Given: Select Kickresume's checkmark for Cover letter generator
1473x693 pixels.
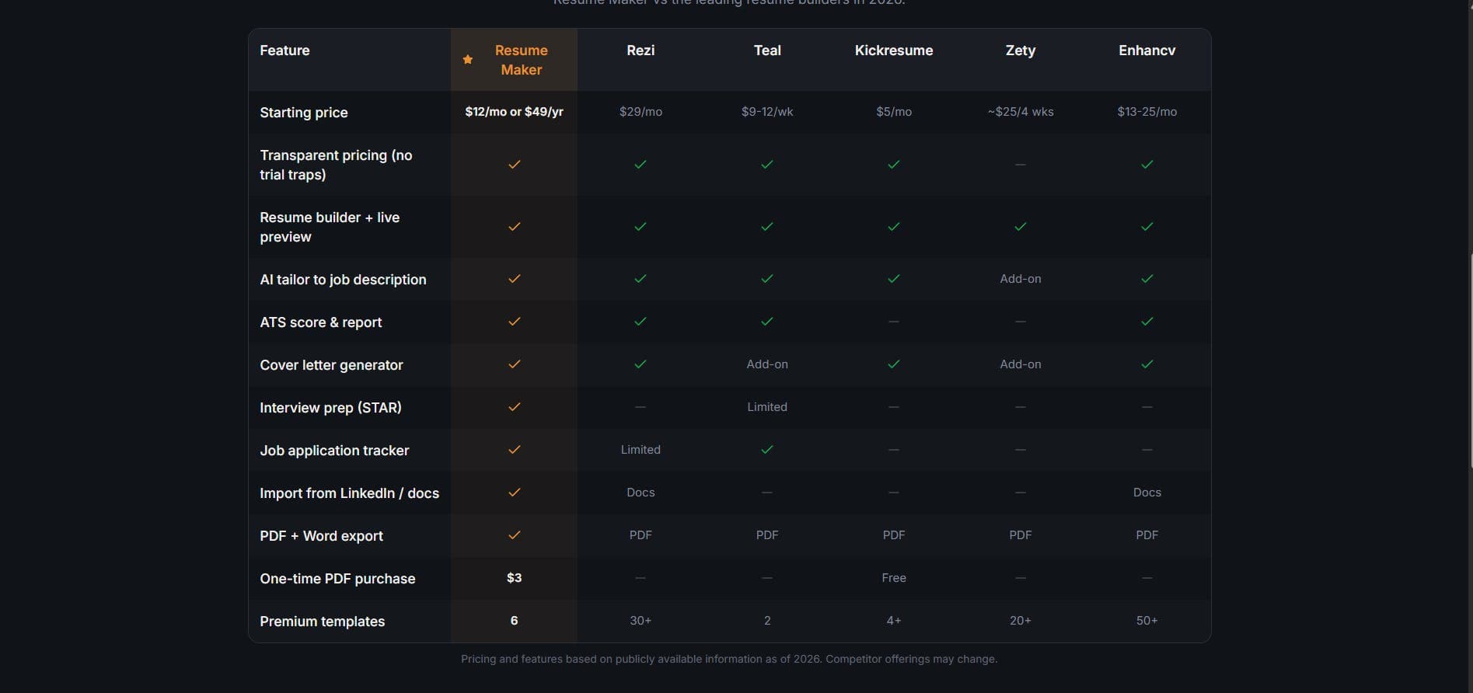Looking at the screenshot, I should (894, 364).
